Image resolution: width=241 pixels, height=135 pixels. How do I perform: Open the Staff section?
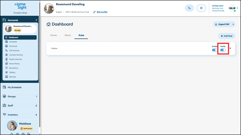point(20,106)
